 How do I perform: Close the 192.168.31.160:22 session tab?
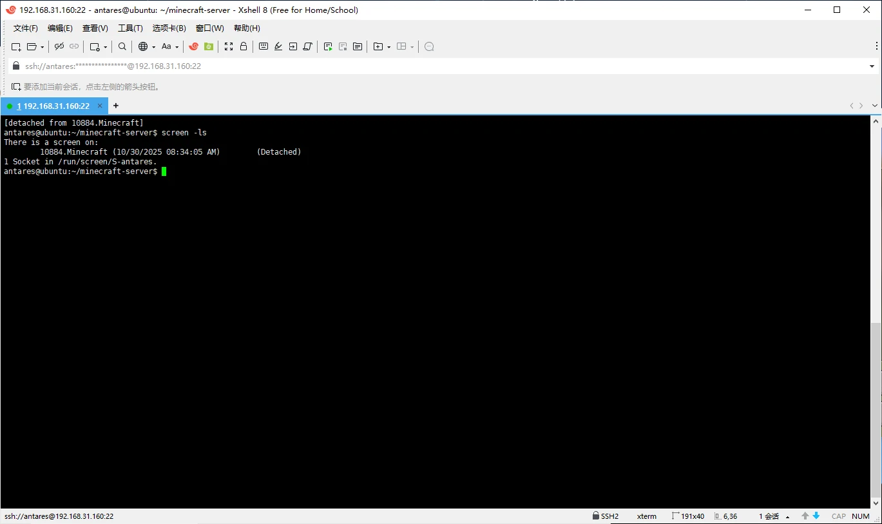[x=100, y=106]
